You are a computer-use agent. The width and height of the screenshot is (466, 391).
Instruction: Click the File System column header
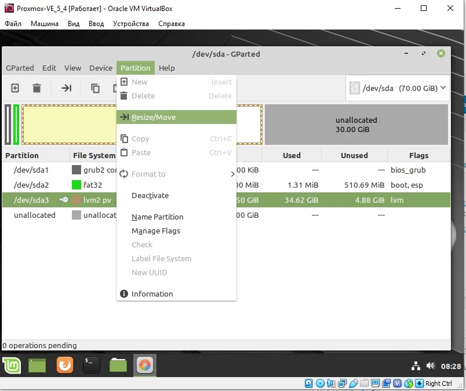click(94, 155)
